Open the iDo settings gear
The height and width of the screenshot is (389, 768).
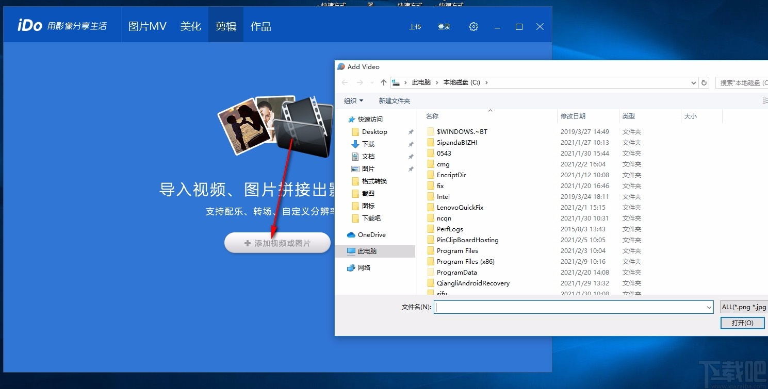(x=473, y=27)
